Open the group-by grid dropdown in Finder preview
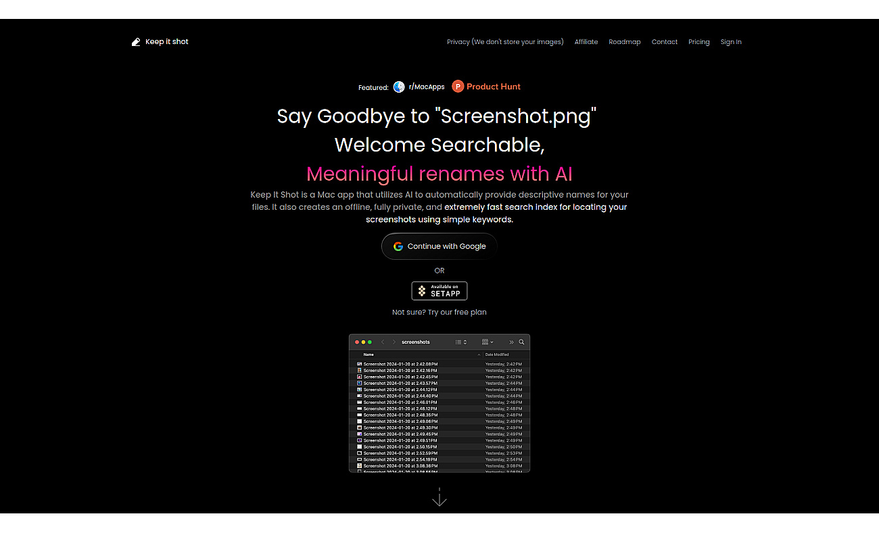 (488, 342)
